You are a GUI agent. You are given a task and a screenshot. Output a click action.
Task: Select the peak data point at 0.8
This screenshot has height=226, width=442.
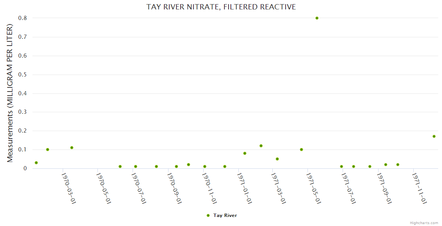(x=317, y=18)
